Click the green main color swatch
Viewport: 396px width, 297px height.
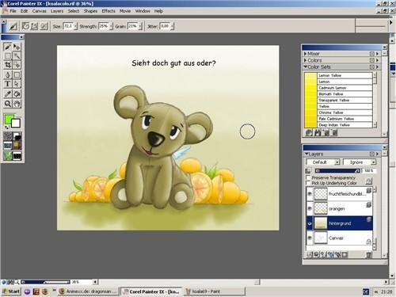tap(8, 119)
